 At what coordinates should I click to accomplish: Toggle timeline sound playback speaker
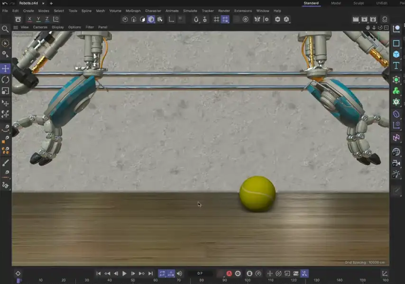pyautogui.click(x=179, y=274)
